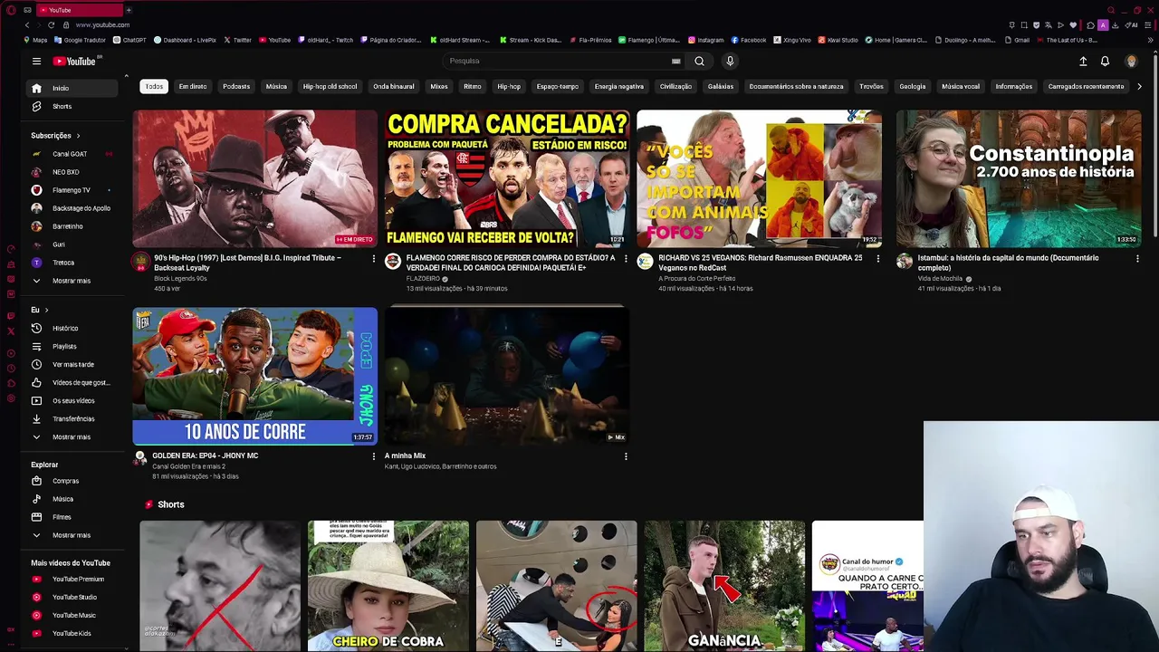The width and height of the screenshot is (1159, 652).
Task: Open Ver mais tarde list
Action: (72, 364)
